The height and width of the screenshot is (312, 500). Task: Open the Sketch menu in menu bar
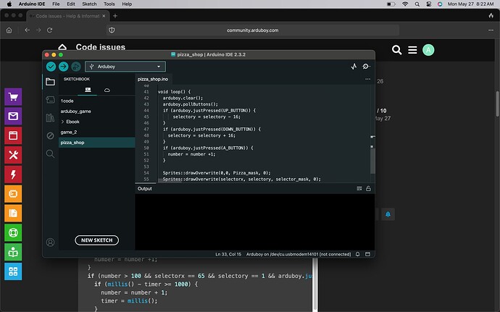click(x=90, y=4)
